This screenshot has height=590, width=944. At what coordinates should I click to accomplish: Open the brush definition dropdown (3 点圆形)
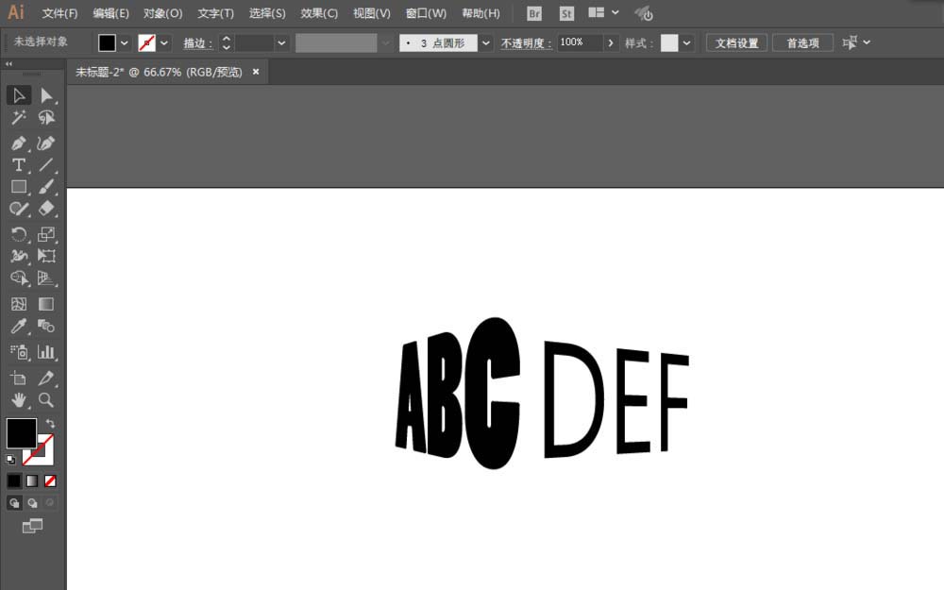pos(485,42)
